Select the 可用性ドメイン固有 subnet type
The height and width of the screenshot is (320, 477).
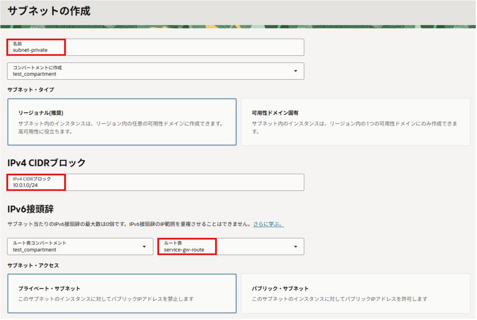[x=355, y=122]
